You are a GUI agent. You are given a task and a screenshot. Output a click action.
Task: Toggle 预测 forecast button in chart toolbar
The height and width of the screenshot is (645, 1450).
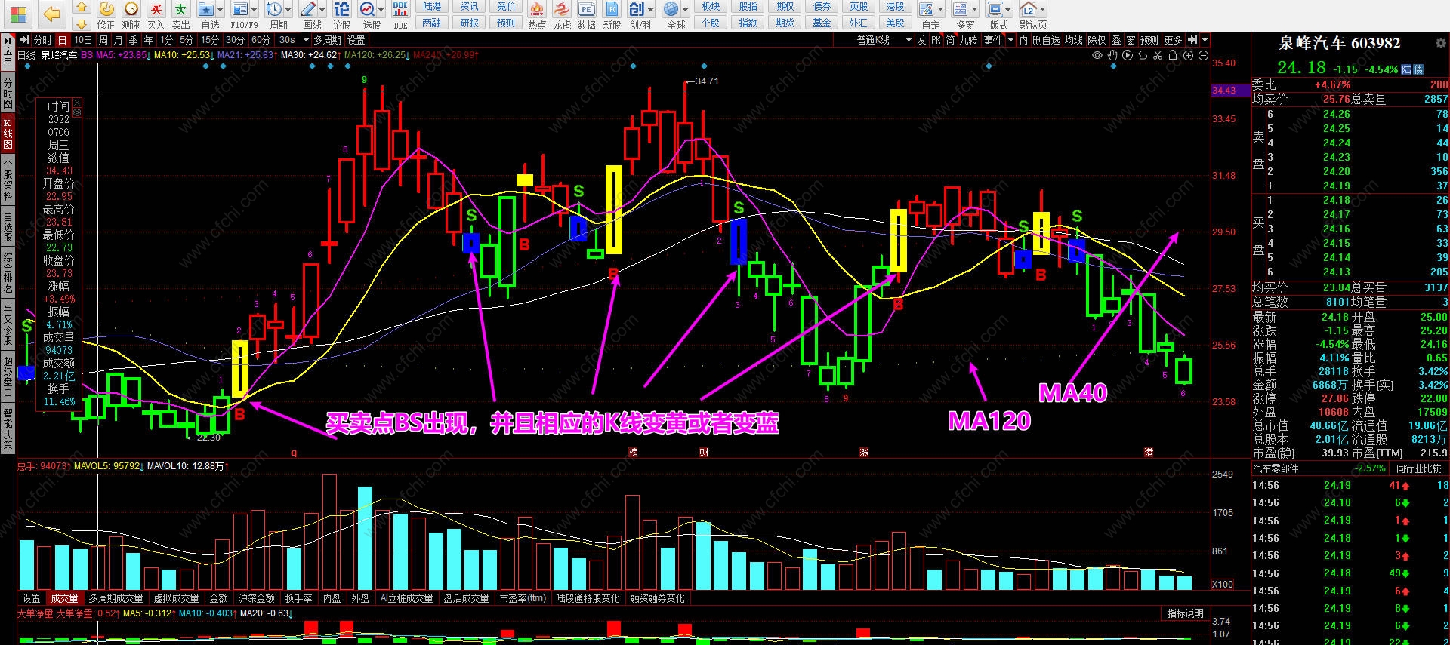1149,40
